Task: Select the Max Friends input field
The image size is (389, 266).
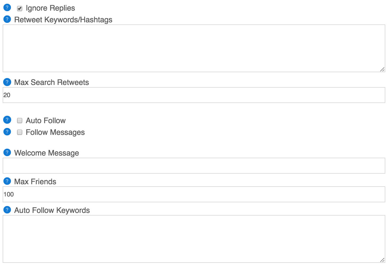Action: coord(194,194)
